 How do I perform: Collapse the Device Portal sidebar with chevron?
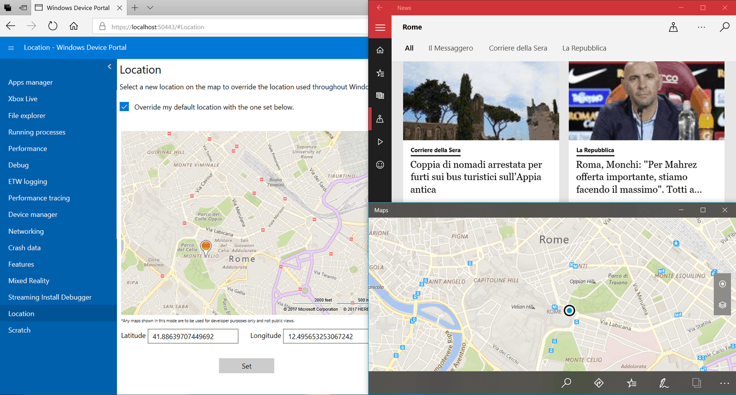110,66
